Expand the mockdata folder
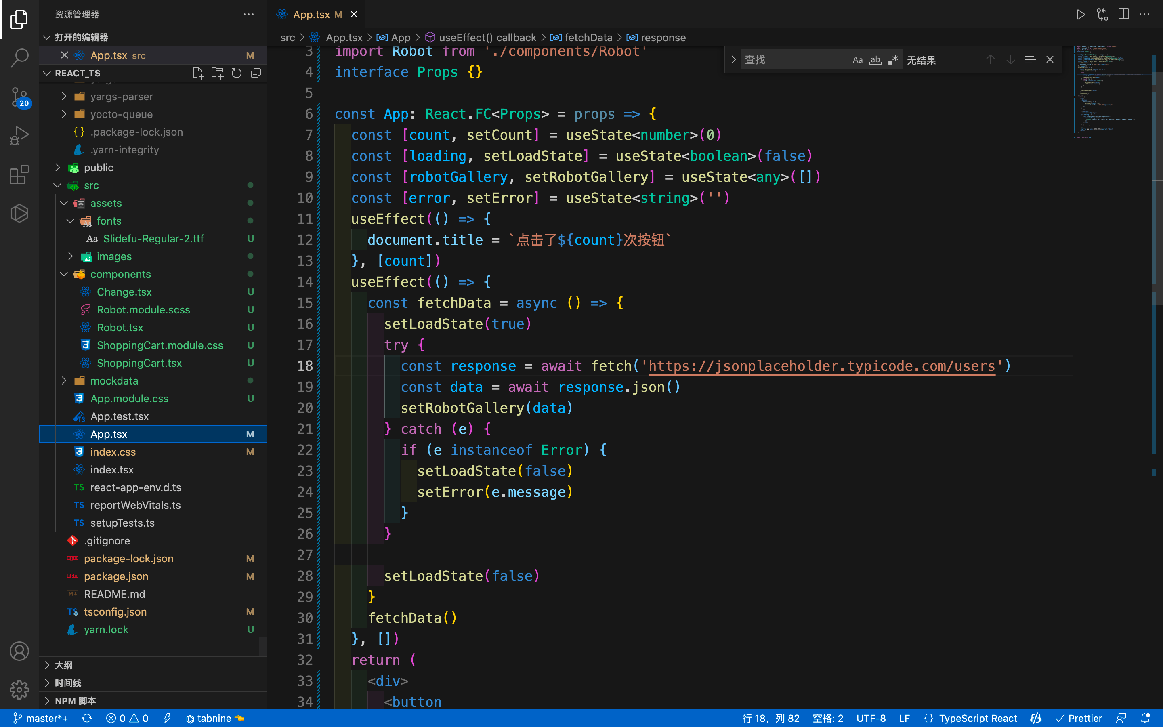This screenshot has height=727, width=1163. 64,381
